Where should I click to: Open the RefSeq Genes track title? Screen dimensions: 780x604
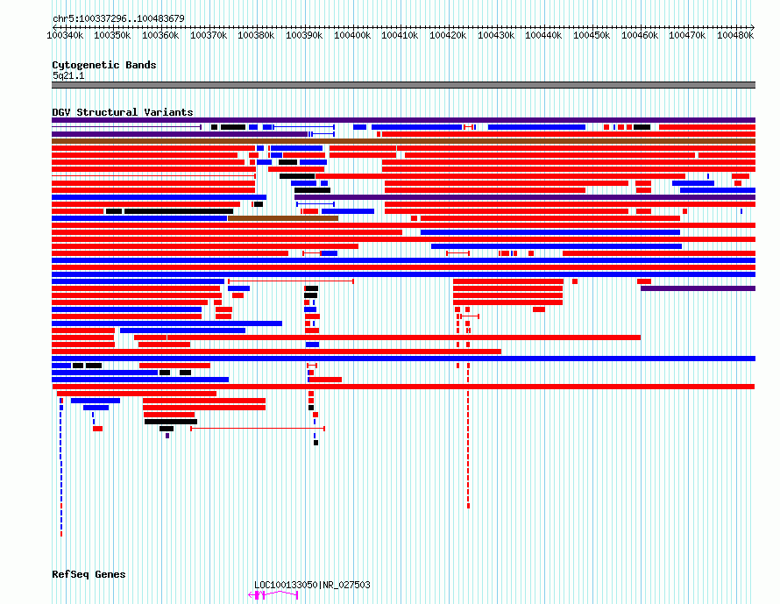[89, 574]
